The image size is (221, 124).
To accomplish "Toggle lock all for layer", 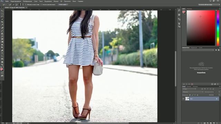I will (x=198, y=95).
